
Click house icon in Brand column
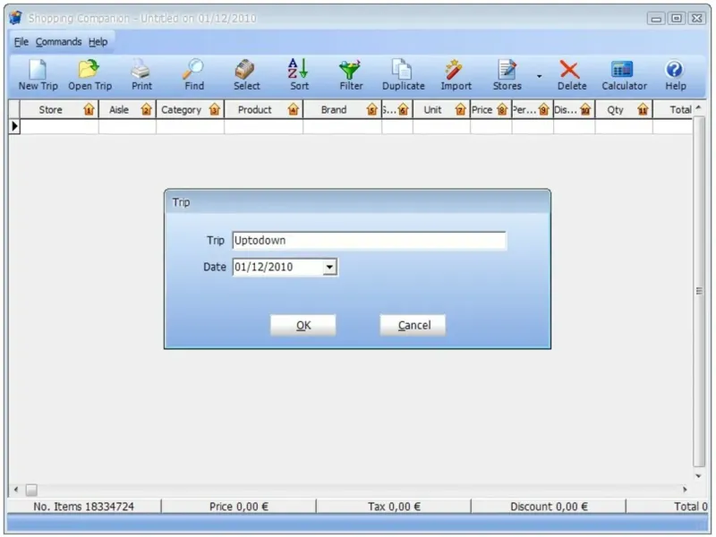tap(372, 109)
